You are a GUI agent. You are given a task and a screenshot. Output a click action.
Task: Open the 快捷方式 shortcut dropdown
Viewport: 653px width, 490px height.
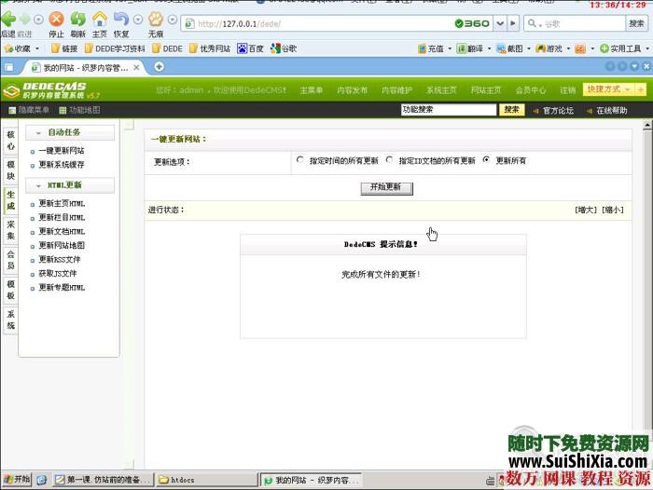click(x=608, y=89)
